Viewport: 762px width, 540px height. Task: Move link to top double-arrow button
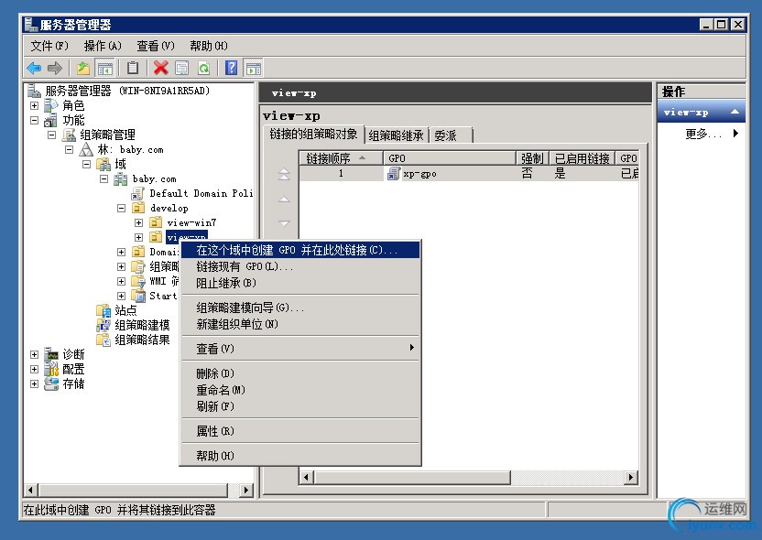coord(284,174)
